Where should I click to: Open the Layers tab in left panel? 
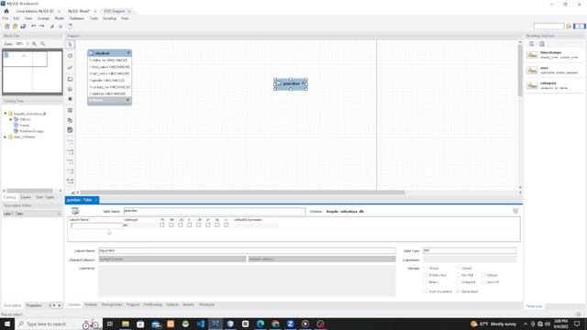pyautogui.click(x=26, y=197)
